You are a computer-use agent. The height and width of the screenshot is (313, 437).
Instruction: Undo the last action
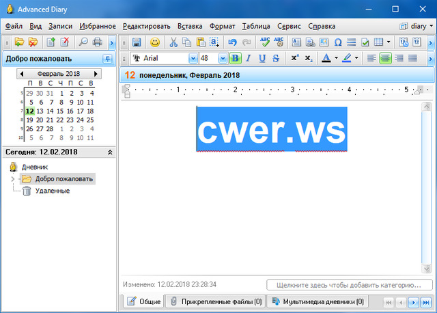tap(232, 42)
